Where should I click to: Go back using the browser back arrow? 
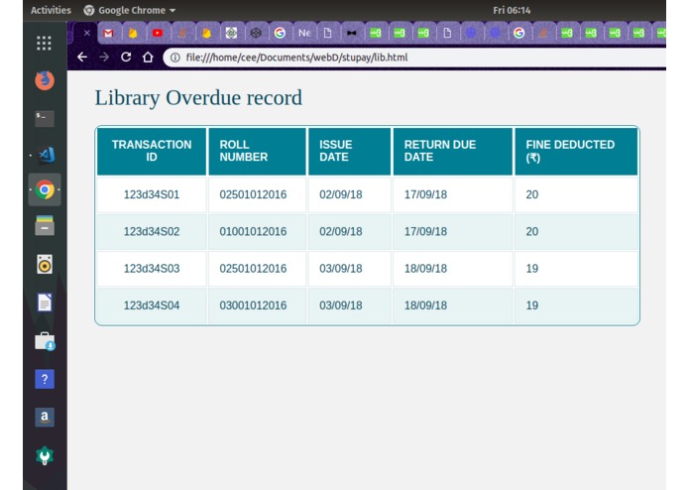click(82, 58)
